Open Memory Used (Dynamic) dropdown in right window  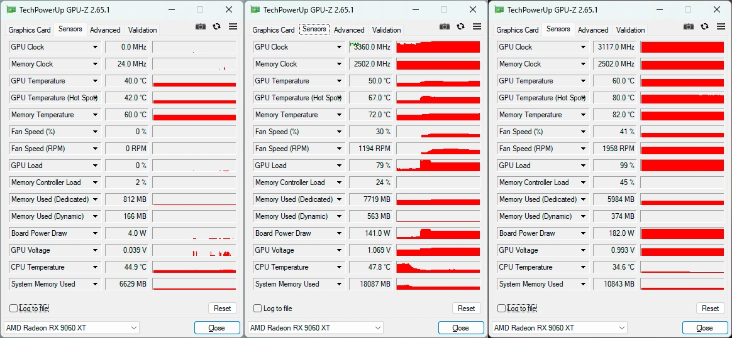(x=584, y=216)
